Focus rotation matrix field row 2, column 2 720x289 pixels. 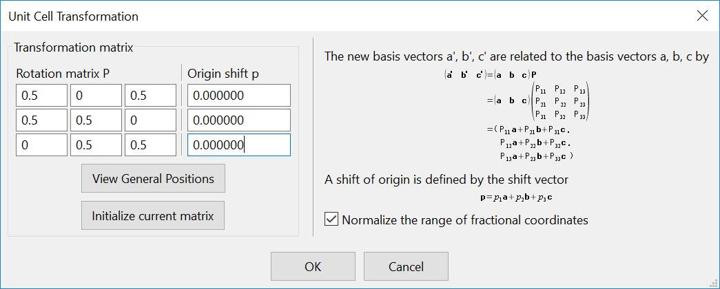(96, 120)
